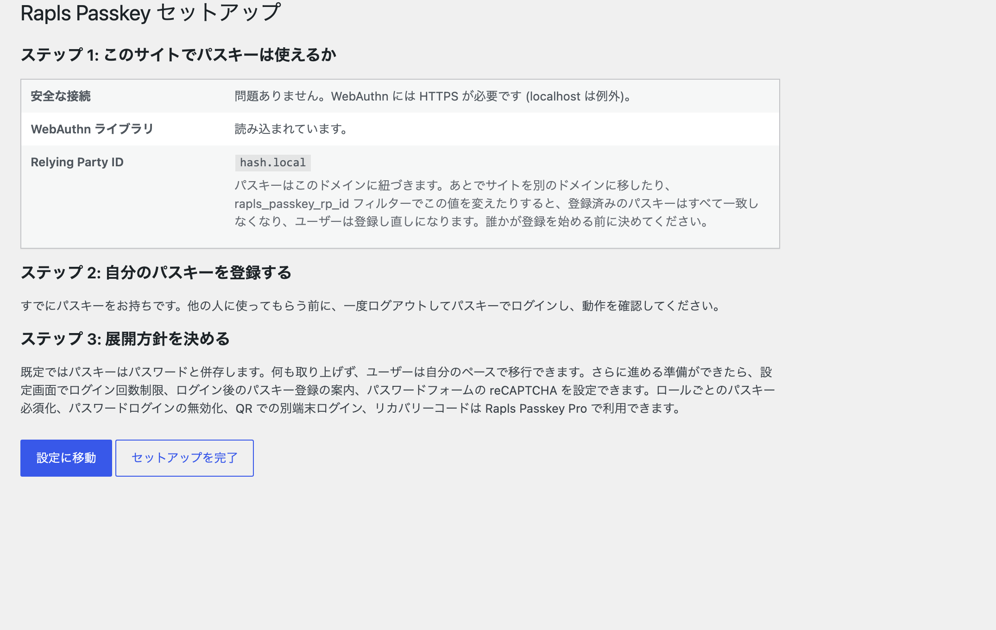Click the ステップ 1 heading

(178, 55)
